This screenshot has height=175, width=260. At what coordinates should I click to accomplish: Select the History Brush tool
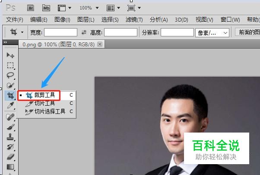click(10, 147)
